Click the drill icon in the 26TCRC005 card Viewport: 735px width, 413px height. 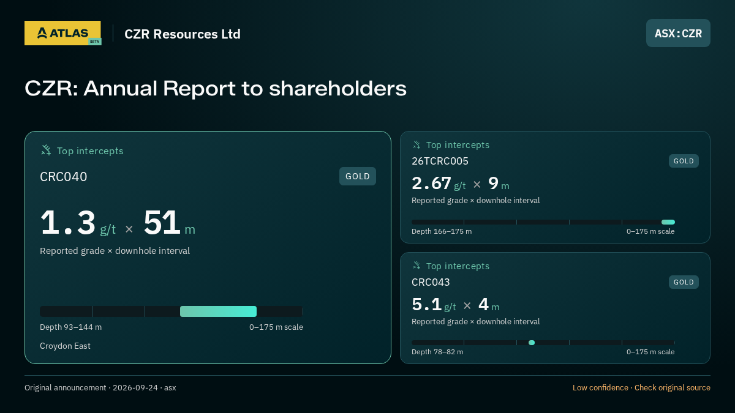tap(417, 144)
